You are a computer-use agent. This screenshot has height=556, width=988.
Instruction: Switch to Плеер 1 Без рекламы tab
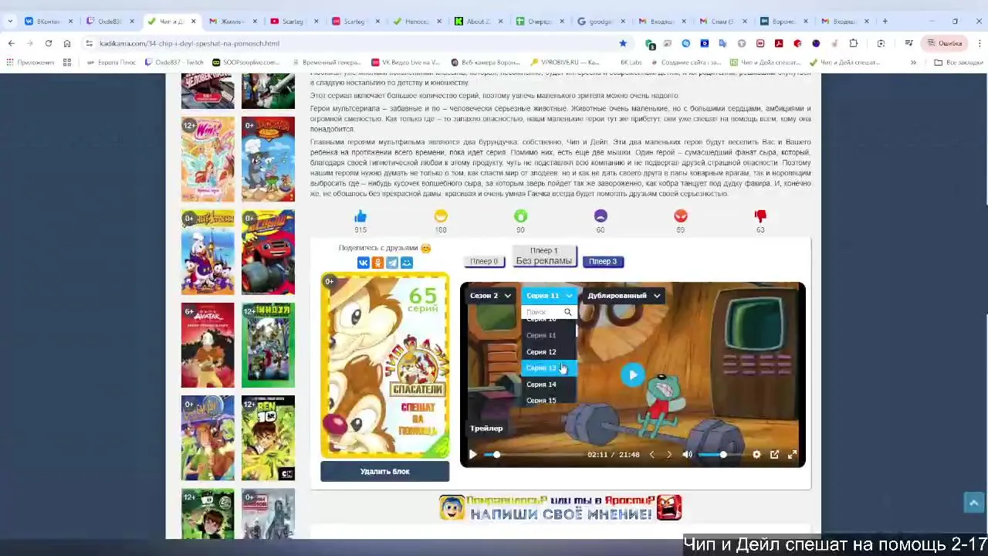coord(544,256)
